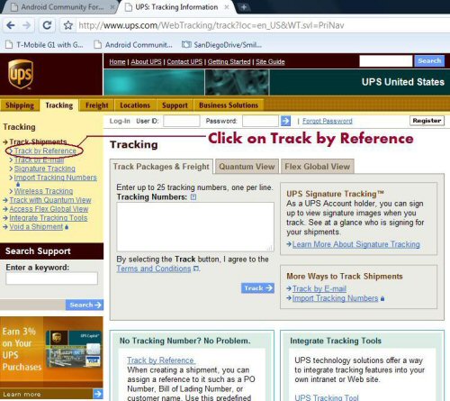Viewport: 450px width, 401px height.
Task: Bookmark page using the star icon
Action: click(68, 25)
